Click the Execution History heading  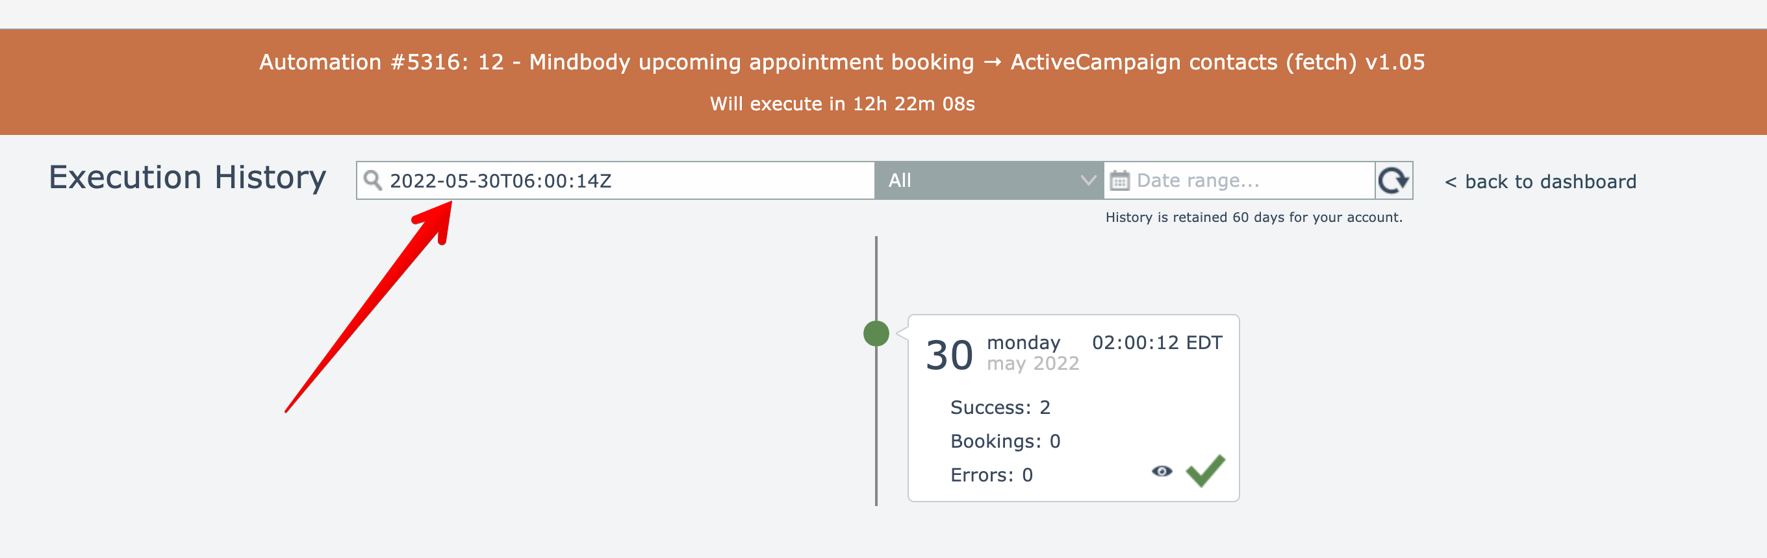(x=187, y=178)
